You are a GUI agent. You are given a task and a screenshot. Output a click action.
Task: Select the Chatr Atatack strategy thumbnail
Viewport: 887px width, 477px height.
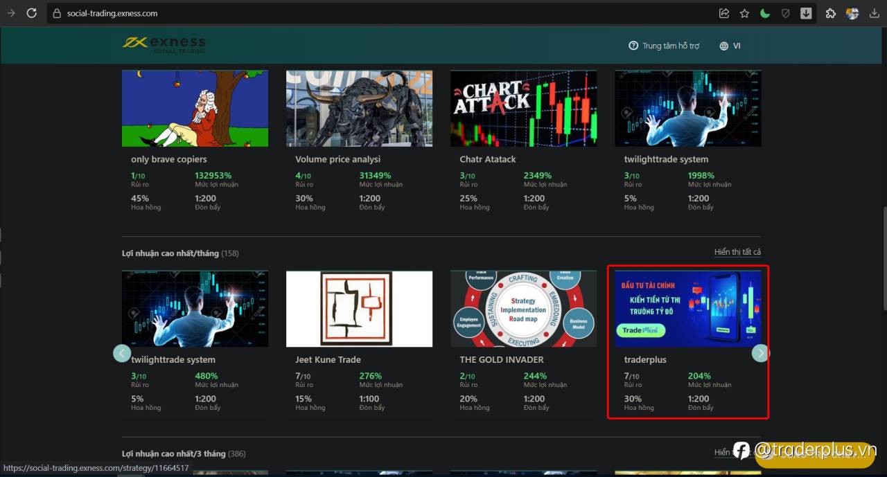click(x=523, y=108)
